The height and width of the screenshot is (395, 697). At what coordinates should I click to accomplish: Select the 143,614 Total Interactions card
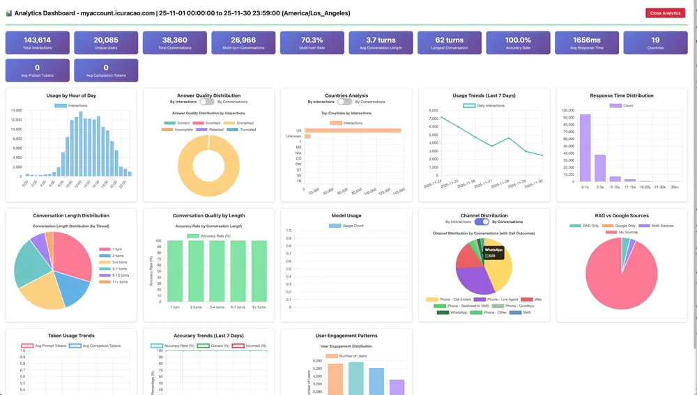click(38, 42)
